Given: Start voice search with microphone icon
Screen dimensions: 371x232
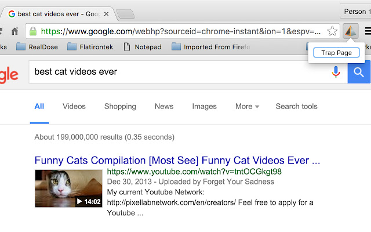Looking at the screenshot, I should [x=336, y=72].
